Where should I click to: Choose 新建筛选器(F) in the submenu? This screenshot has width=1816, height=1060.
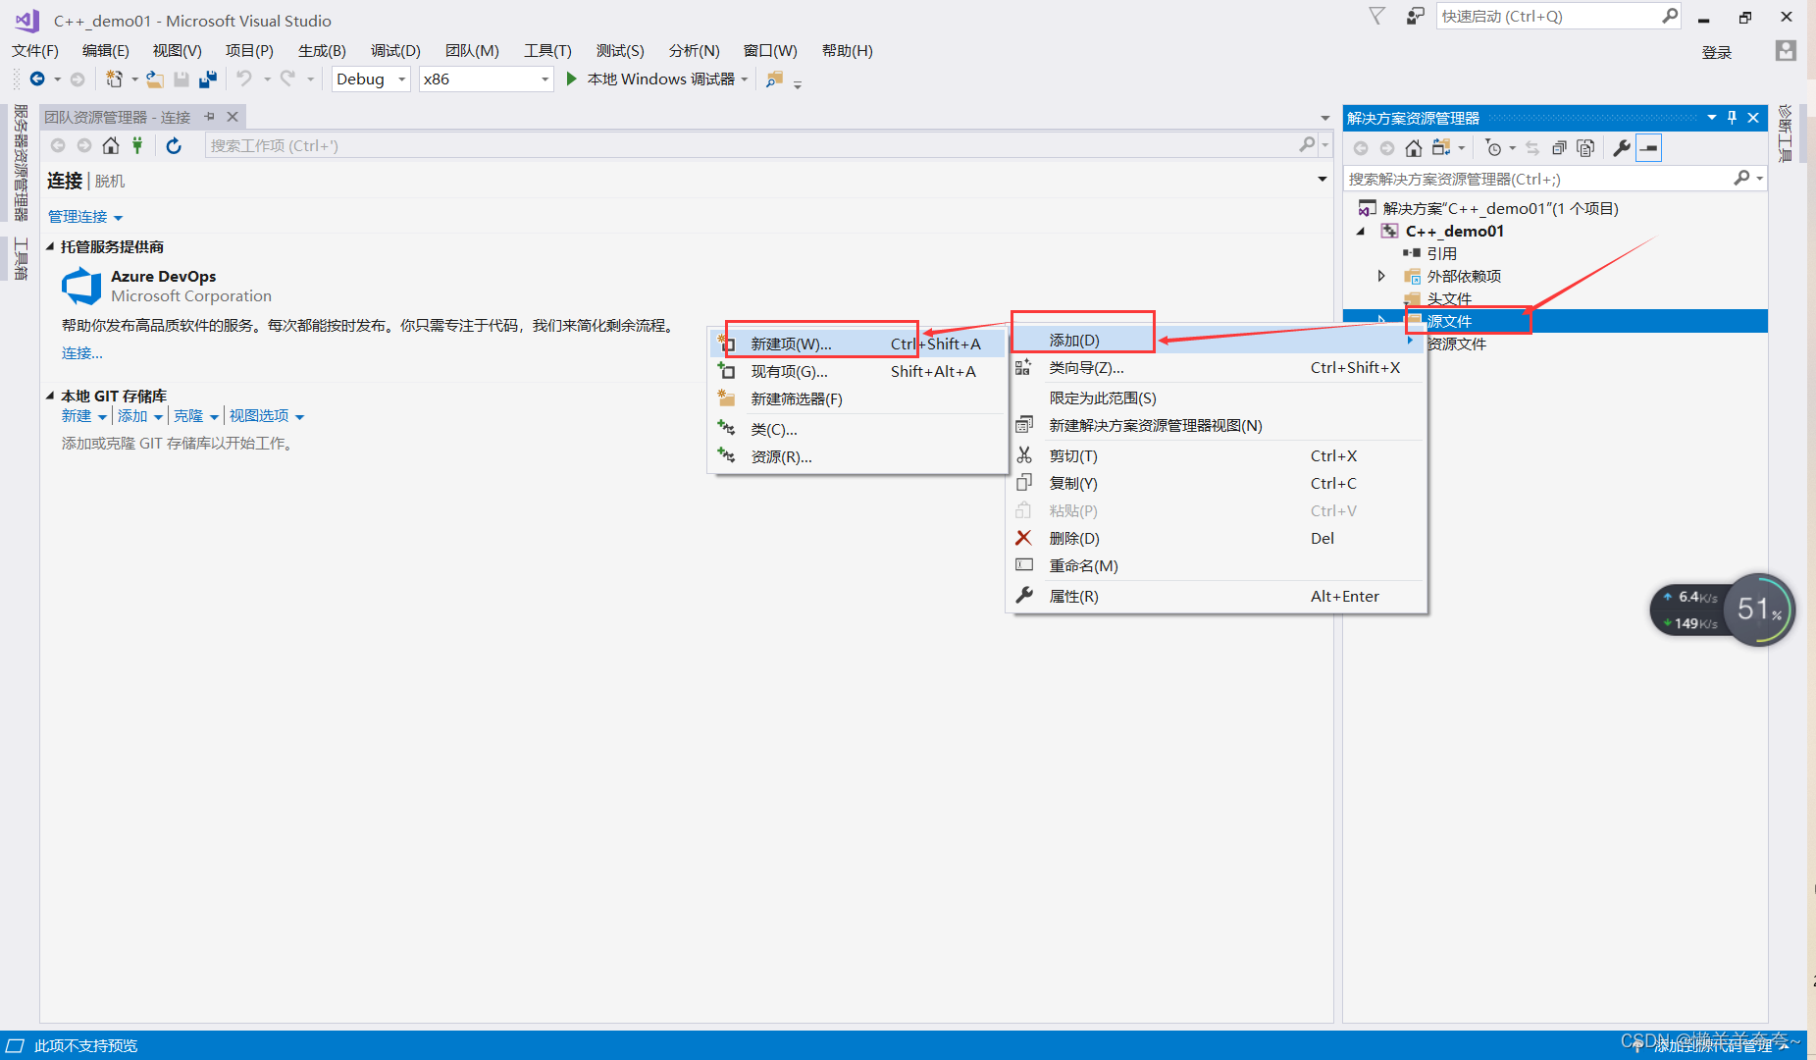click(x=857, y=398)
